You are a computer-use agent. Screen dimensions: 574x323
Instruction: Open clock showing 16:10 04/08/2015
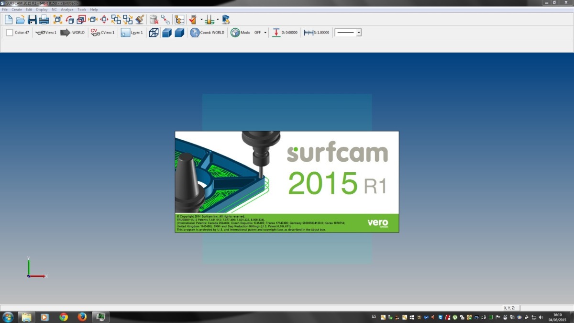[x=557, y=317]
